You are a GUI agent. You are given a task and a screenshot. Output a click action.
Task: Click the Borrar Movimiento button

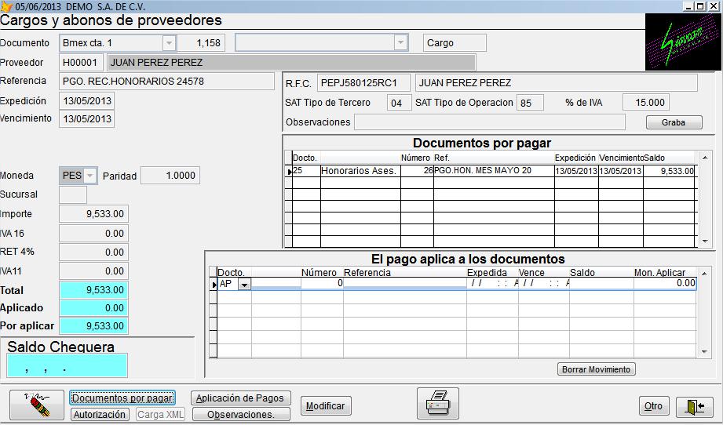tap(596, 369)
